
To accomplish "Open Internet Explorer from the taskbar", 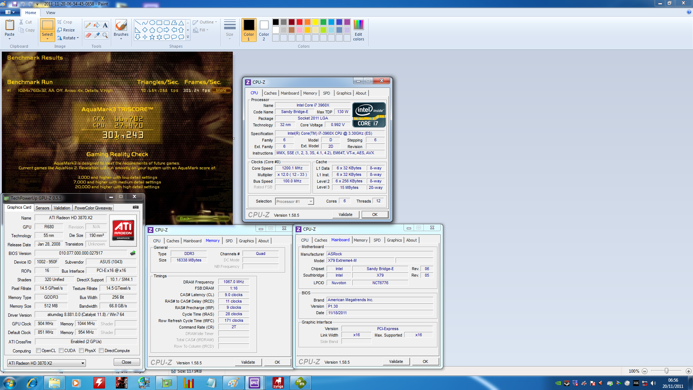I will [32, 383].
